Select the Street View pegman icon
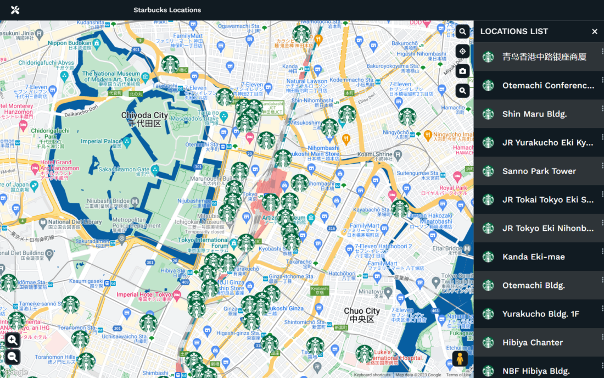 pos(460,359)
